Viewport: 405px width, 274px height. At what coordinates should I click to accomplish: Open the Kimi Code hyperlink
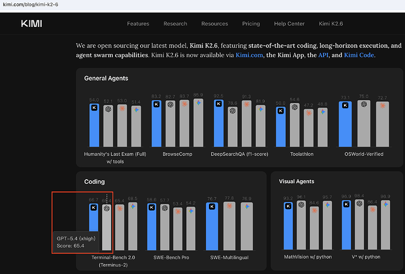click(359, 55)
